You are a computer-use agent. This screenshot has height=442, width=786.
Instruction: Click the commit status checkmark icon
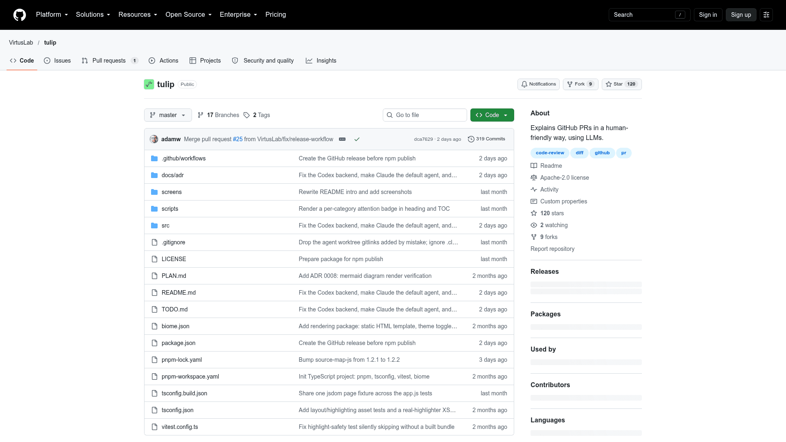click(357, 139)
